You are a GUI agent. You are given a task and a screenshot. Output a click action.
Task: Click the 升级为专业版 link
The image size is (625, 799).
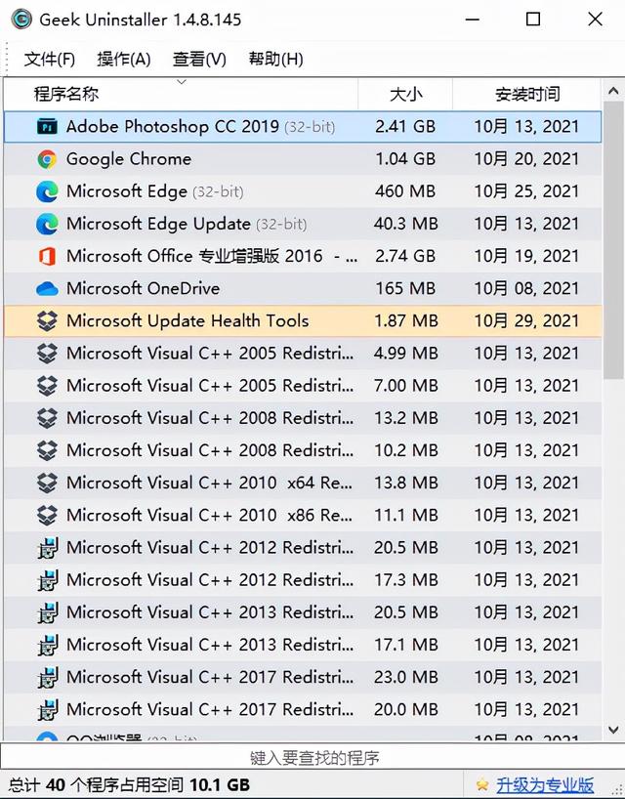[545, 784]
